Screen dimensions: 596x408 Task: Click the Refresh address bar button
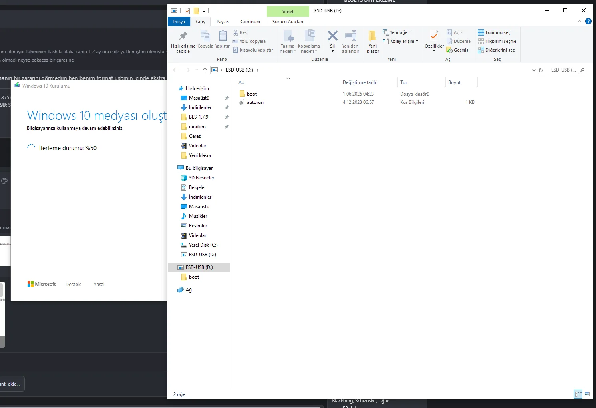click(541, 70)
